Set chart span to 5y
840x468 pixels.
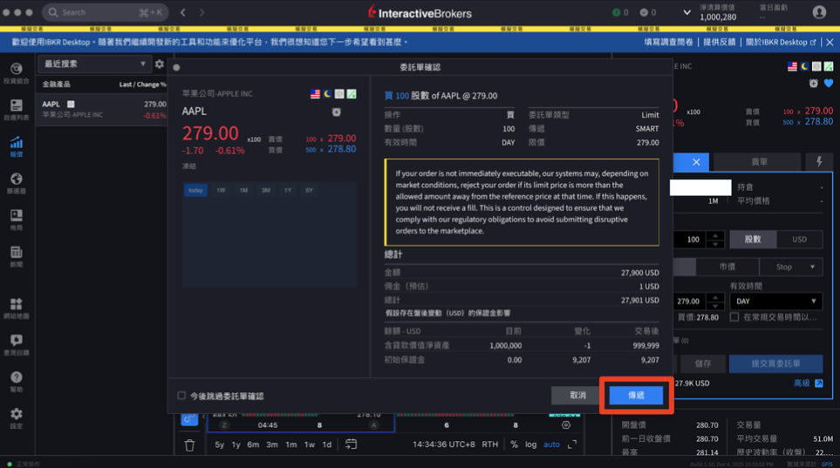tap(220, 444)
